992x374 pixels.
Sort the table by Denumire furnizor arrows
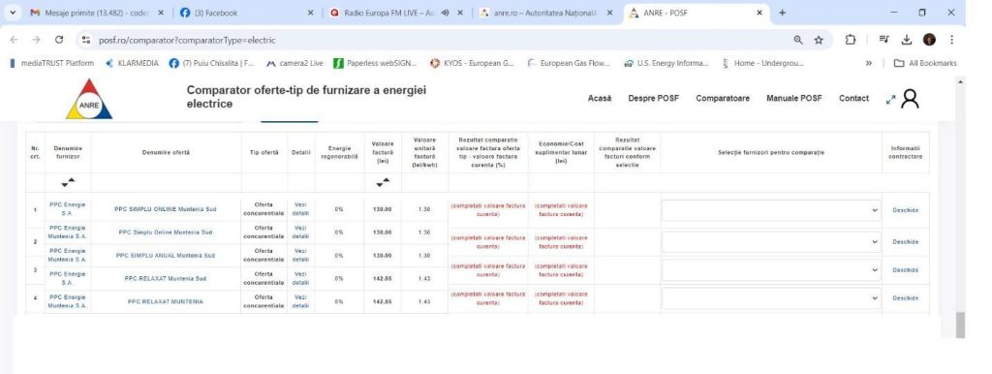click(x=68, y=183)
